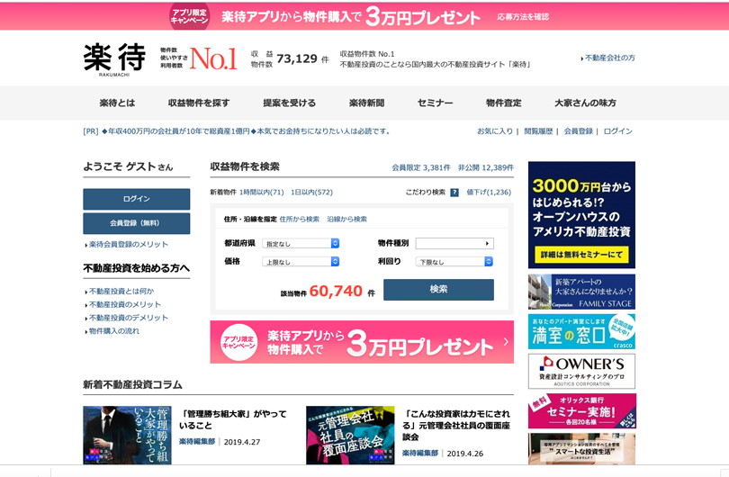The width and height of the screenshot is (729, 477).
Task: Click the ログイン button in the sidebar
Action: (136, 199)
